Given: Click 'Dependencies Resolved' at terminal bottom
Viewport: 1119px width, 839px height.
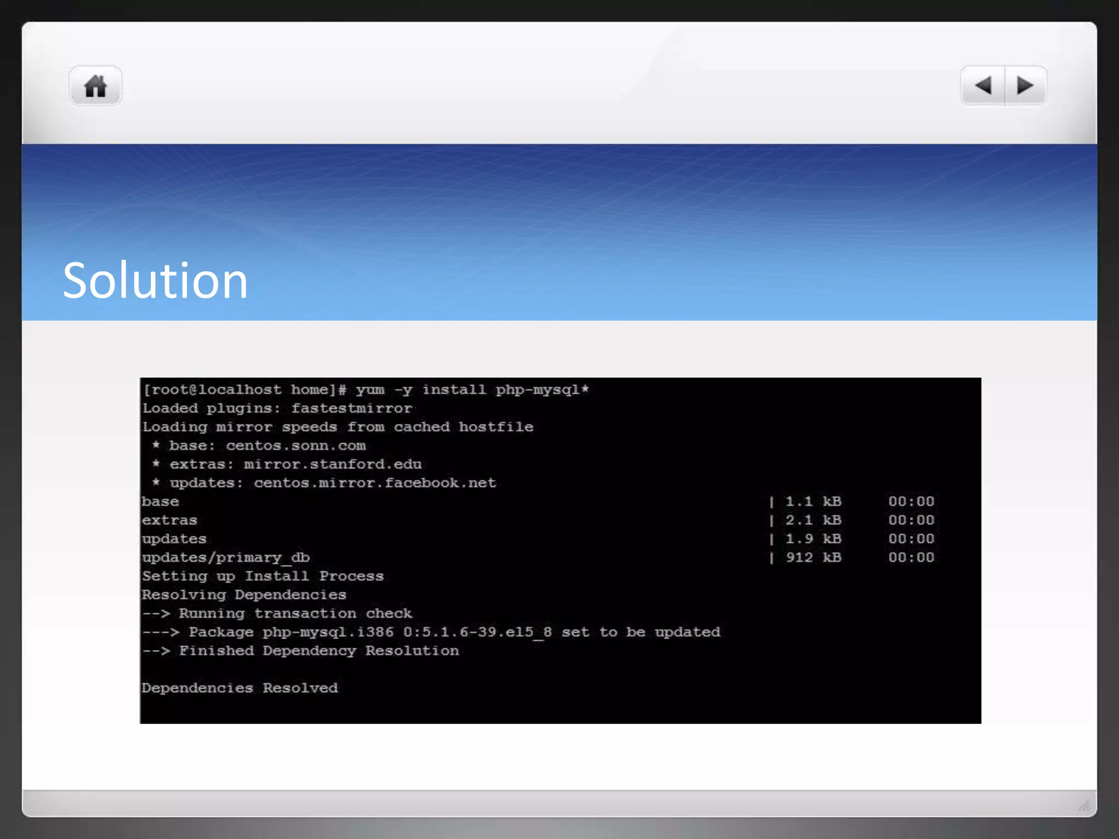Looking at the screenshot, I should (x=239, y=688).
